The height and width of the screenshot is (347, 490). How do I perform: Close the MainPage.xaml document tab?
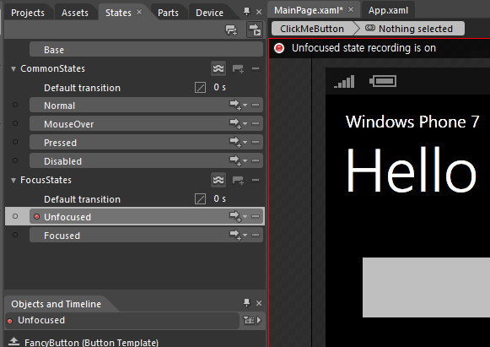351,9
